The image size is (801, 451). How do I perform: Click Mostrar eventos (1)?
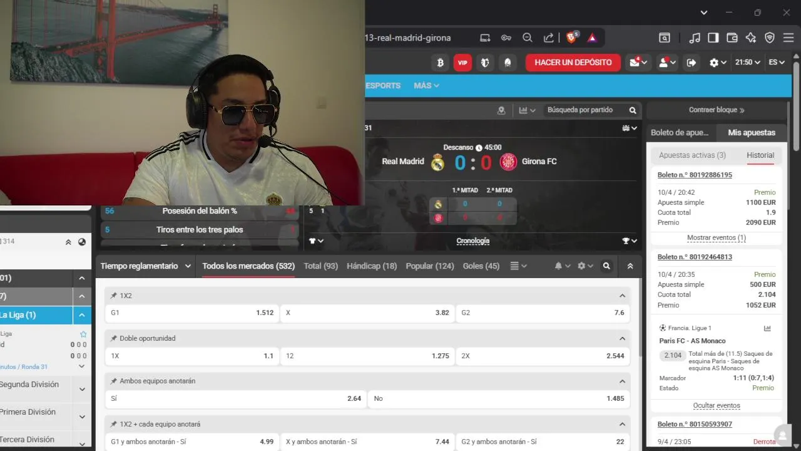click(x=717, y=238)
